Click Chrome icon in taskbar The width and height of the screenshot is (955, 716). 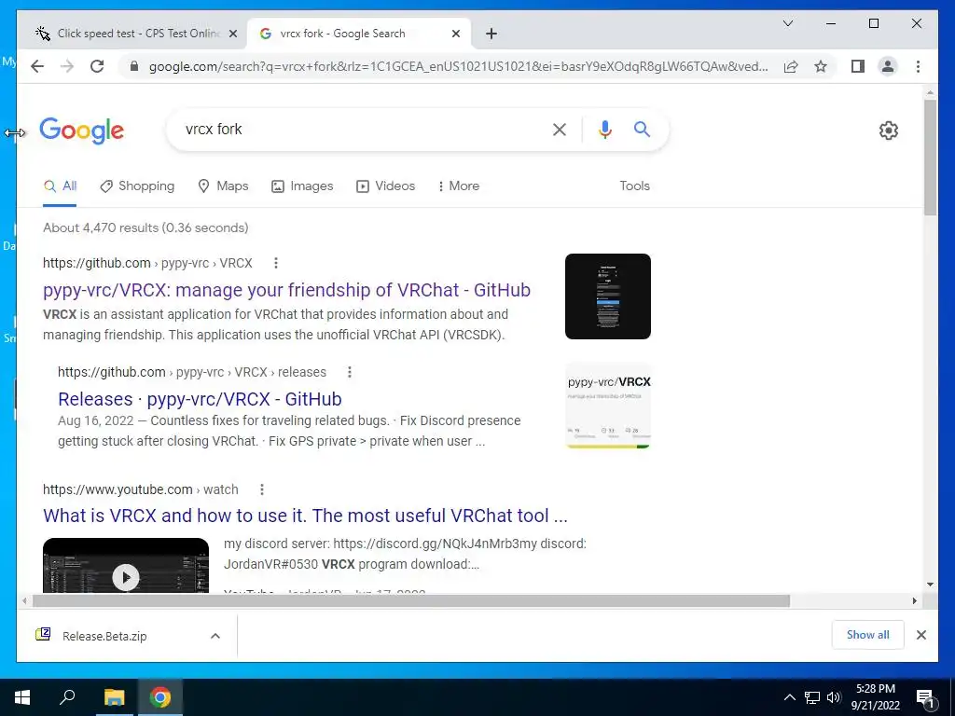click(x=160, y=697)
